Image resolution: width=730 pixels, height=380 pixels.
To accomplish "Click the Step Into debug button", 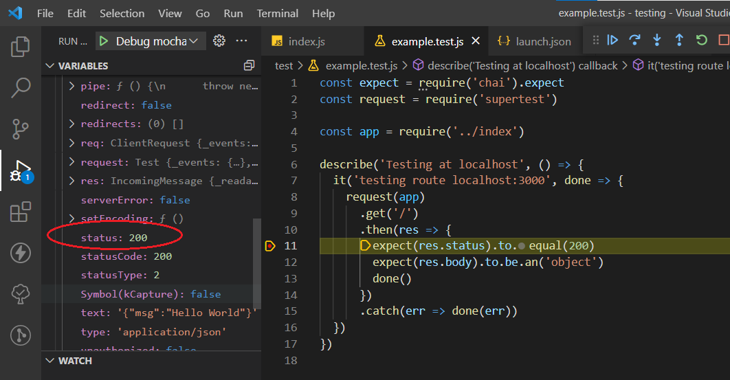I will (657, 41).
